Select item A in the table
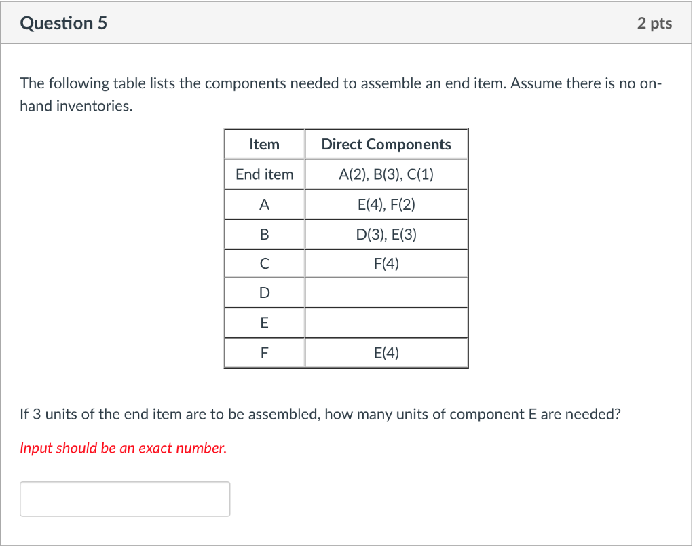The height and width of the screenshot is (547, 695). click(x=264, y=204)
